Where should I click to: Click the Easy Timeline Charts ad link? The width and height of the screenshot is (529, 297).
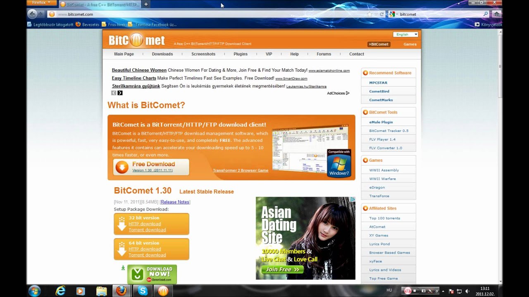pos(134,78)
